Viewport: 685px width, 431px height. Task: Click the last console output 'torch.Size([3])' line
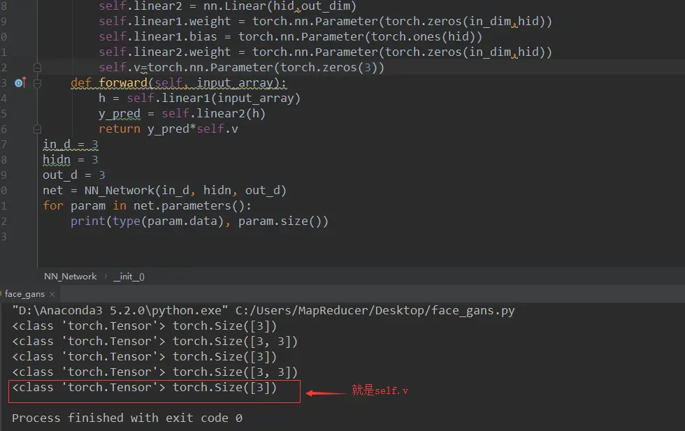tap(144, 387)
